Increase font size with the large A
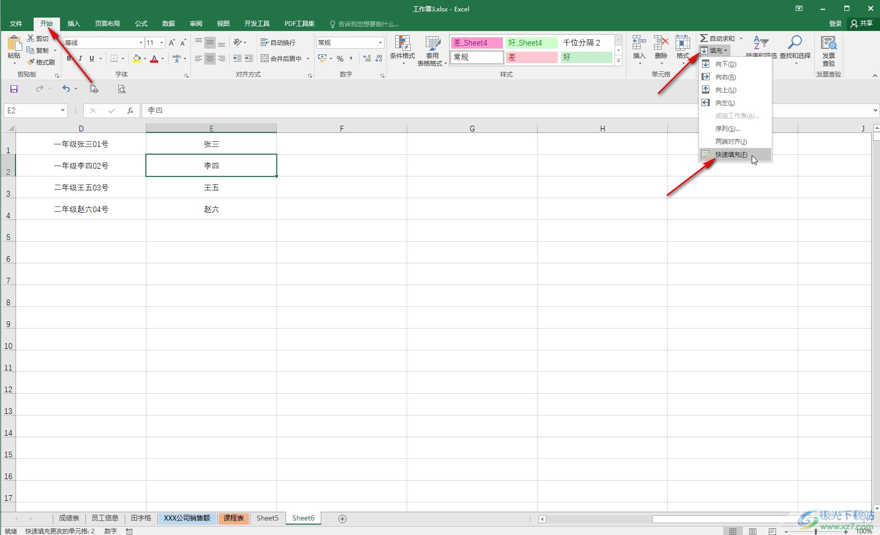Image resolution: width=880 pixels, height=535 pixels. click(x=172, y=42)
